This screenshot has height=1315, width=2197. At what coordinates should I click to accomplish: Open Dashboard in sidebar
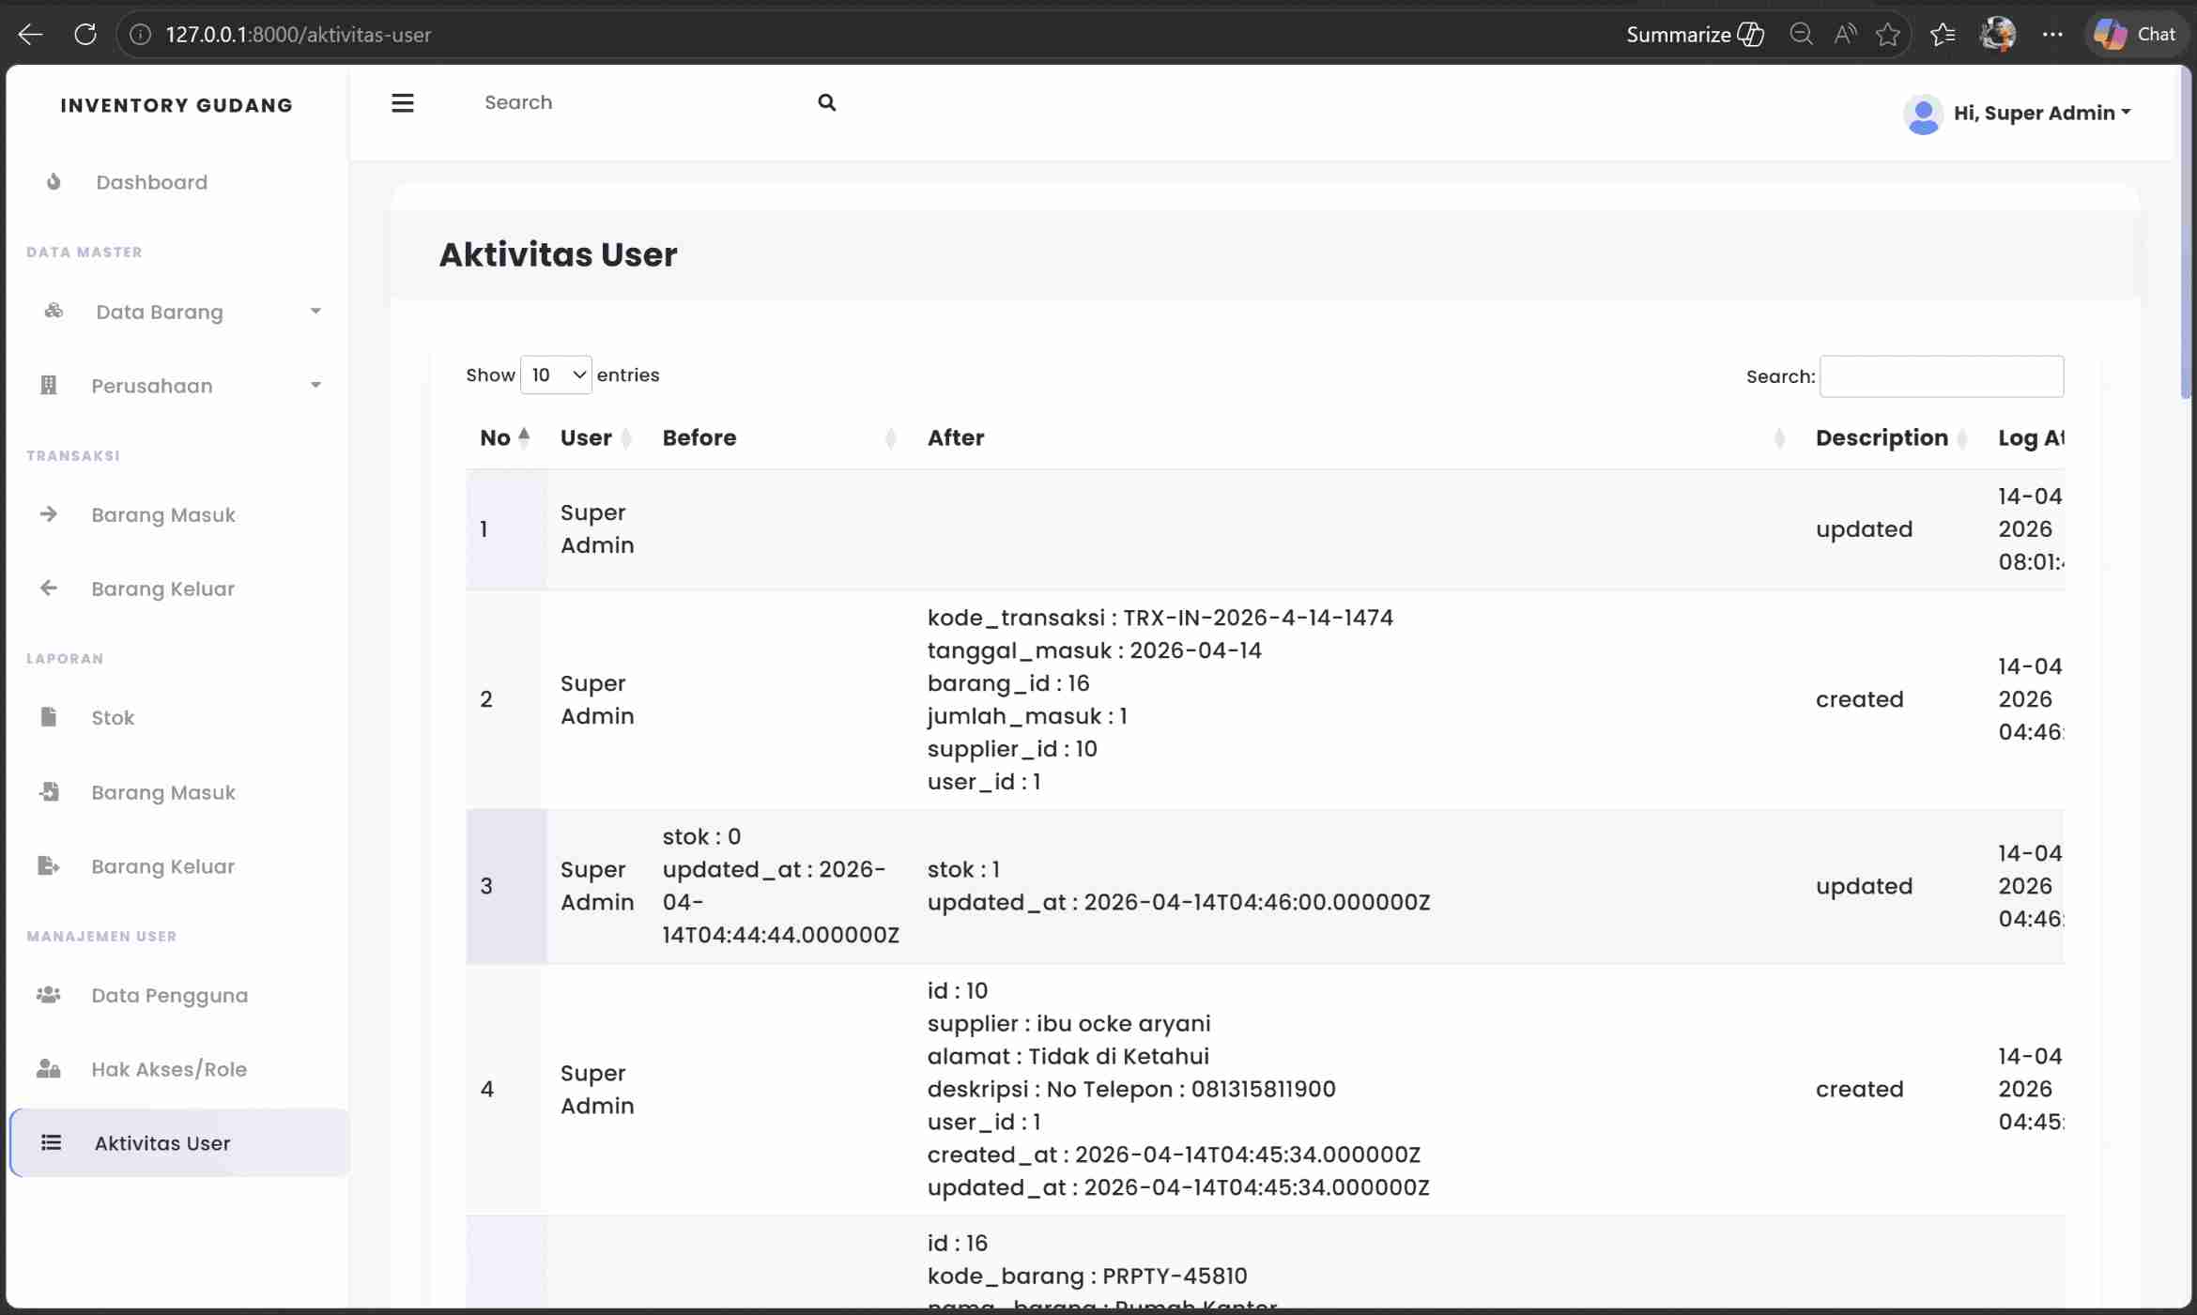click(x=151, y=182)
